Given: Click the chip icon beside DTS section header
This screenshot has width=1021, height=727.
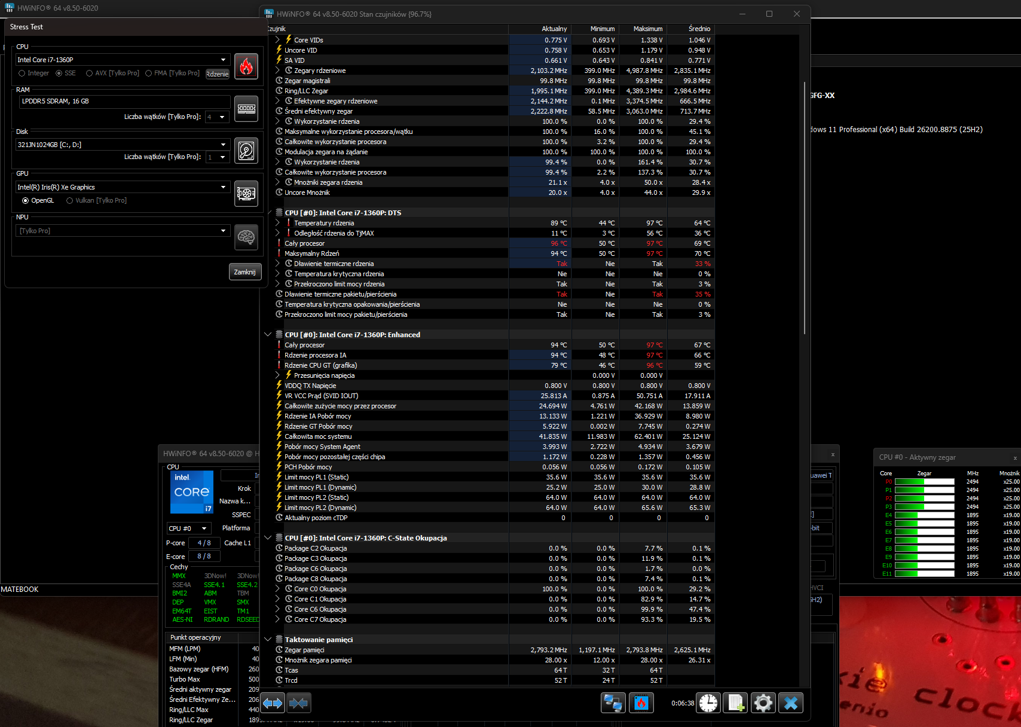Looking at the screenshot, I should click(279, 213).
